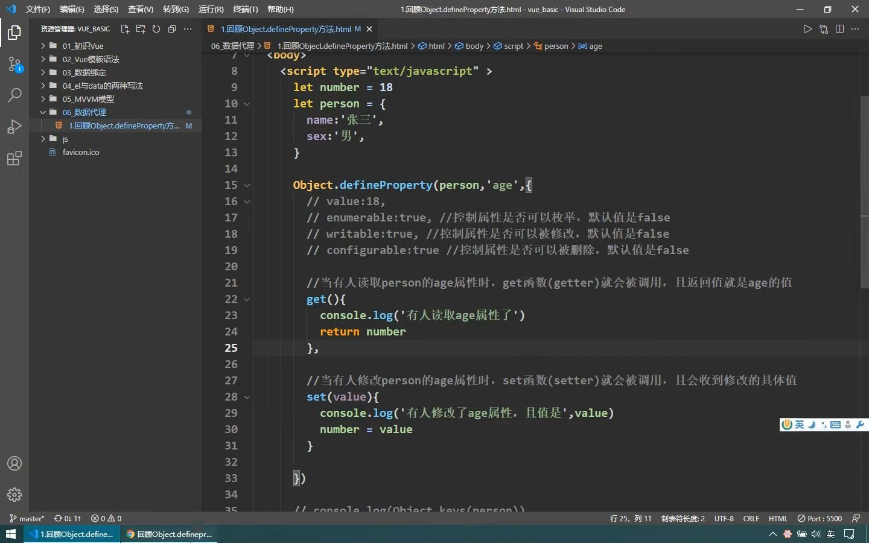
Task: Click the script breadcrumb
Action: [508, 46]
